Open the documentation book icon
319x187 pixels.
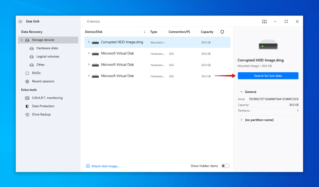pos(264,21)
